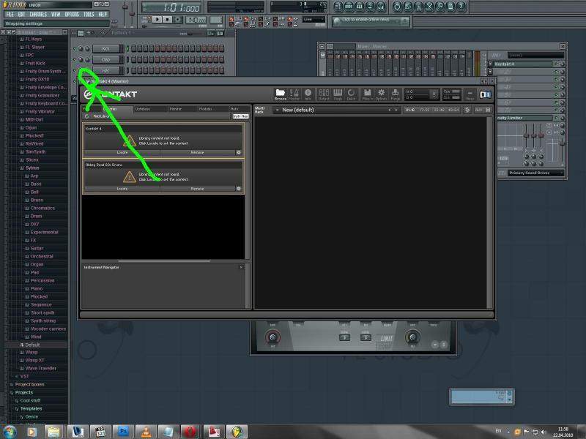Open the FILE menu

pos(10,14)
